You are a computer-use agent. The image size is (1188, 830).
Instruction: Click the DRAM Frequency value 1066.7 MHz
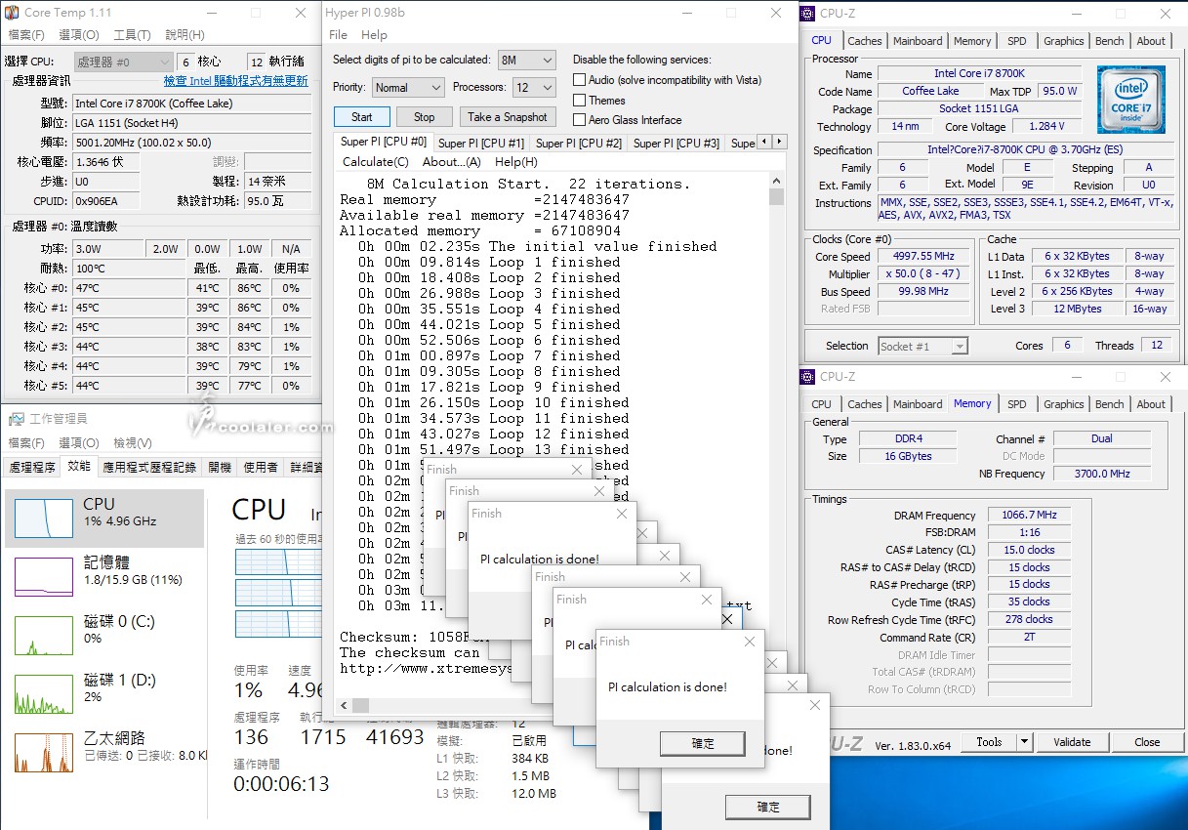coord(1029,515)
